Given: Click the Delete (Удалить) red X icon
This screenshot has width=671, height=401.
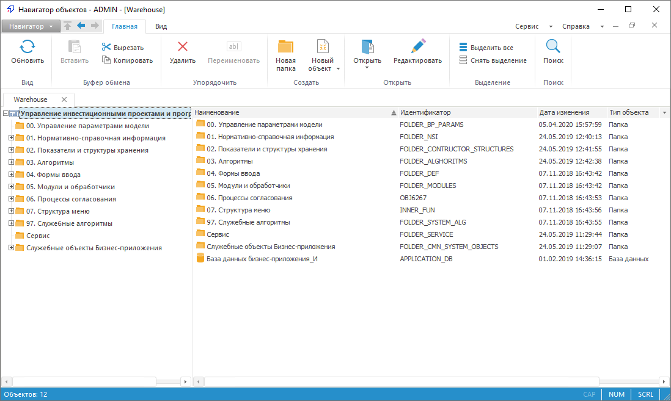Looking at the screenshot, I should pyautogui.click(x=182, y=48).
